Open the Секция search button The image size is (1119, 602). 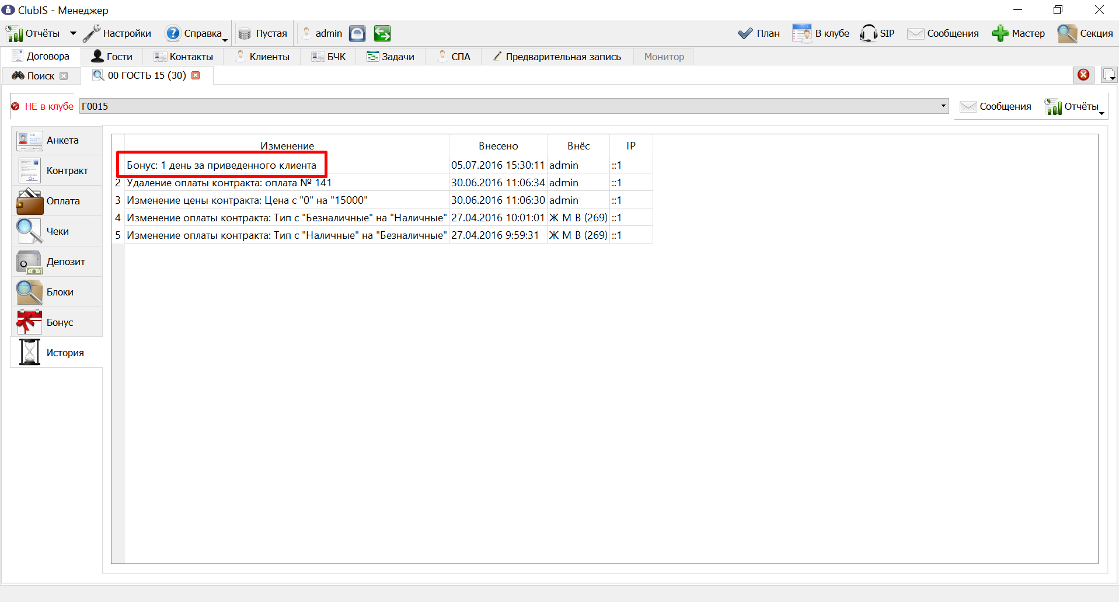1085,33
